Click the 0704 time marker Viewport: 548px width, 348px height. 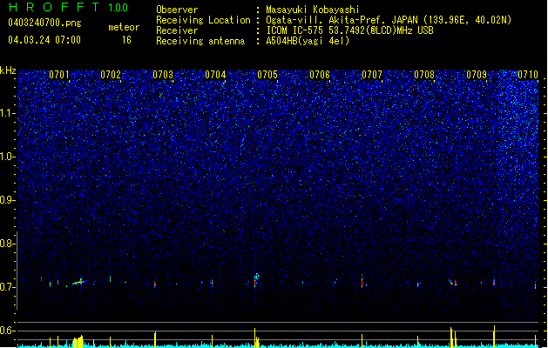215,75
